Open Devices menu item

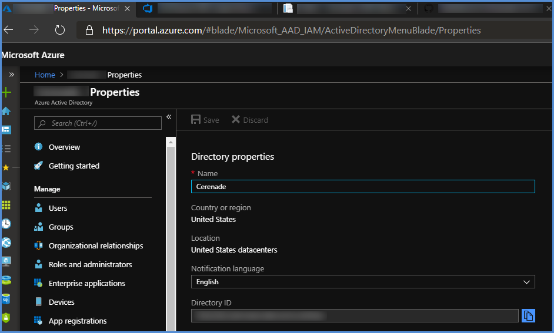click(x=62, y=302)
